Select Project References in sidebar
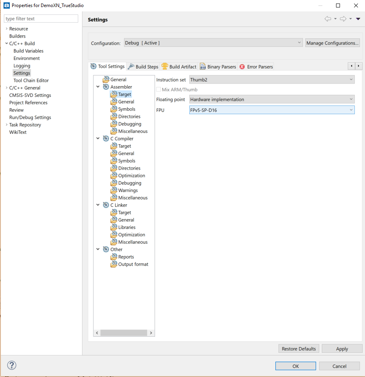This screenshot has height=377, width=365. [x=28, y=102]
